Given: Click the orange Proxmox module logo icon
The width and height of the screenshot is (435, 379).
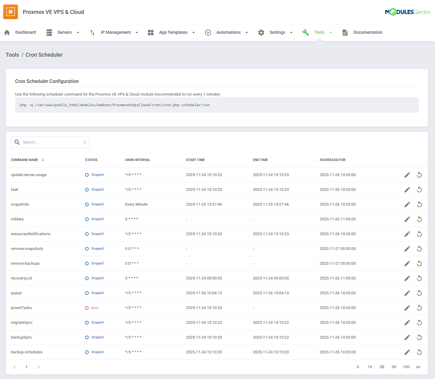Looking at the screenshot, I should (11, 12).
